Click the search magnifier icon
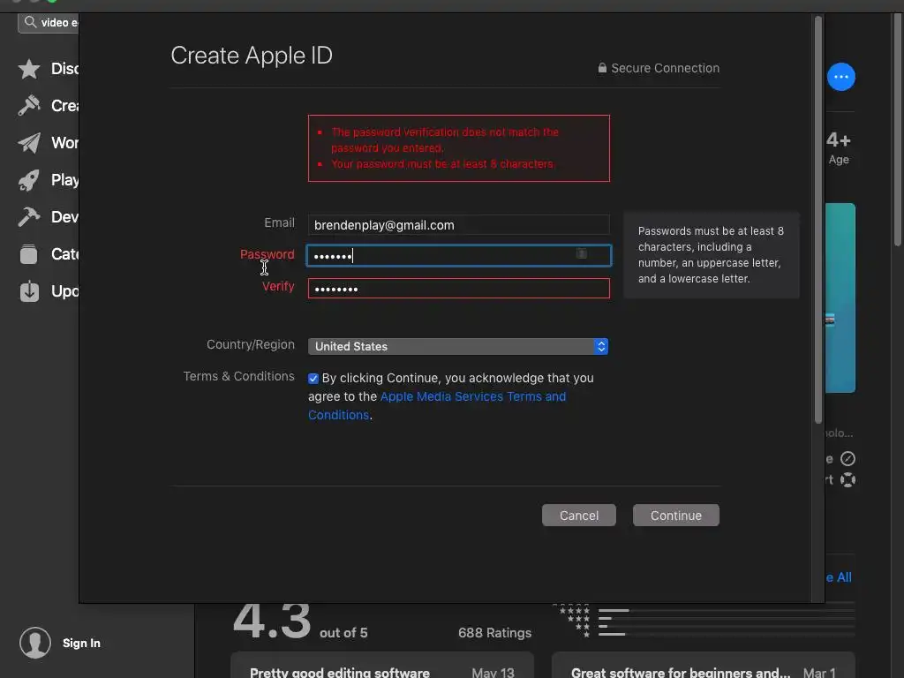The image size is (904, 678). pos(30,22)
